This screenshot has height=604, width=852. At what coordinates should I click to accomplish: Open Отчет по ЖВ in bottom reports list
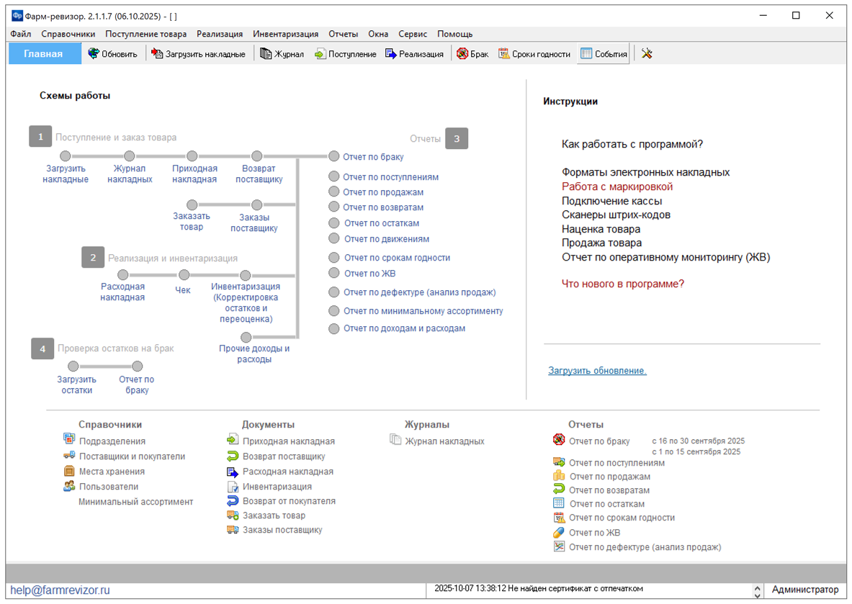[x=594, y=533]
